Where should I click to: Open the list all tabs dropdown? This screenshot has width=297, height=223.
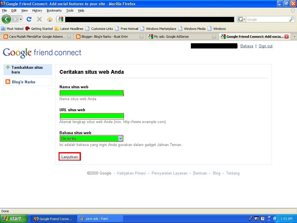tap(294, 37)
